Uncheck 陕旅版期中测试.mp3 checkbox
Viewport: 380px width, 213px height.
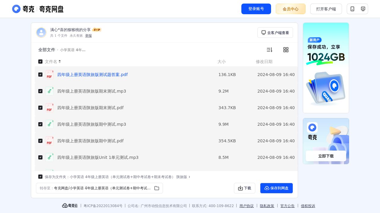point(40,124)
